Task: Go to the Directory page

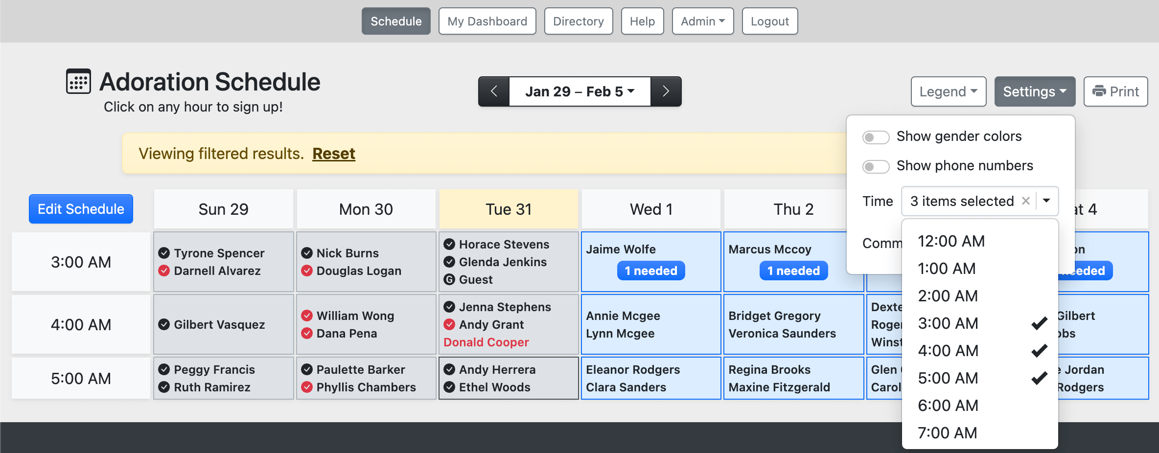Action: (x=578, y=21)
